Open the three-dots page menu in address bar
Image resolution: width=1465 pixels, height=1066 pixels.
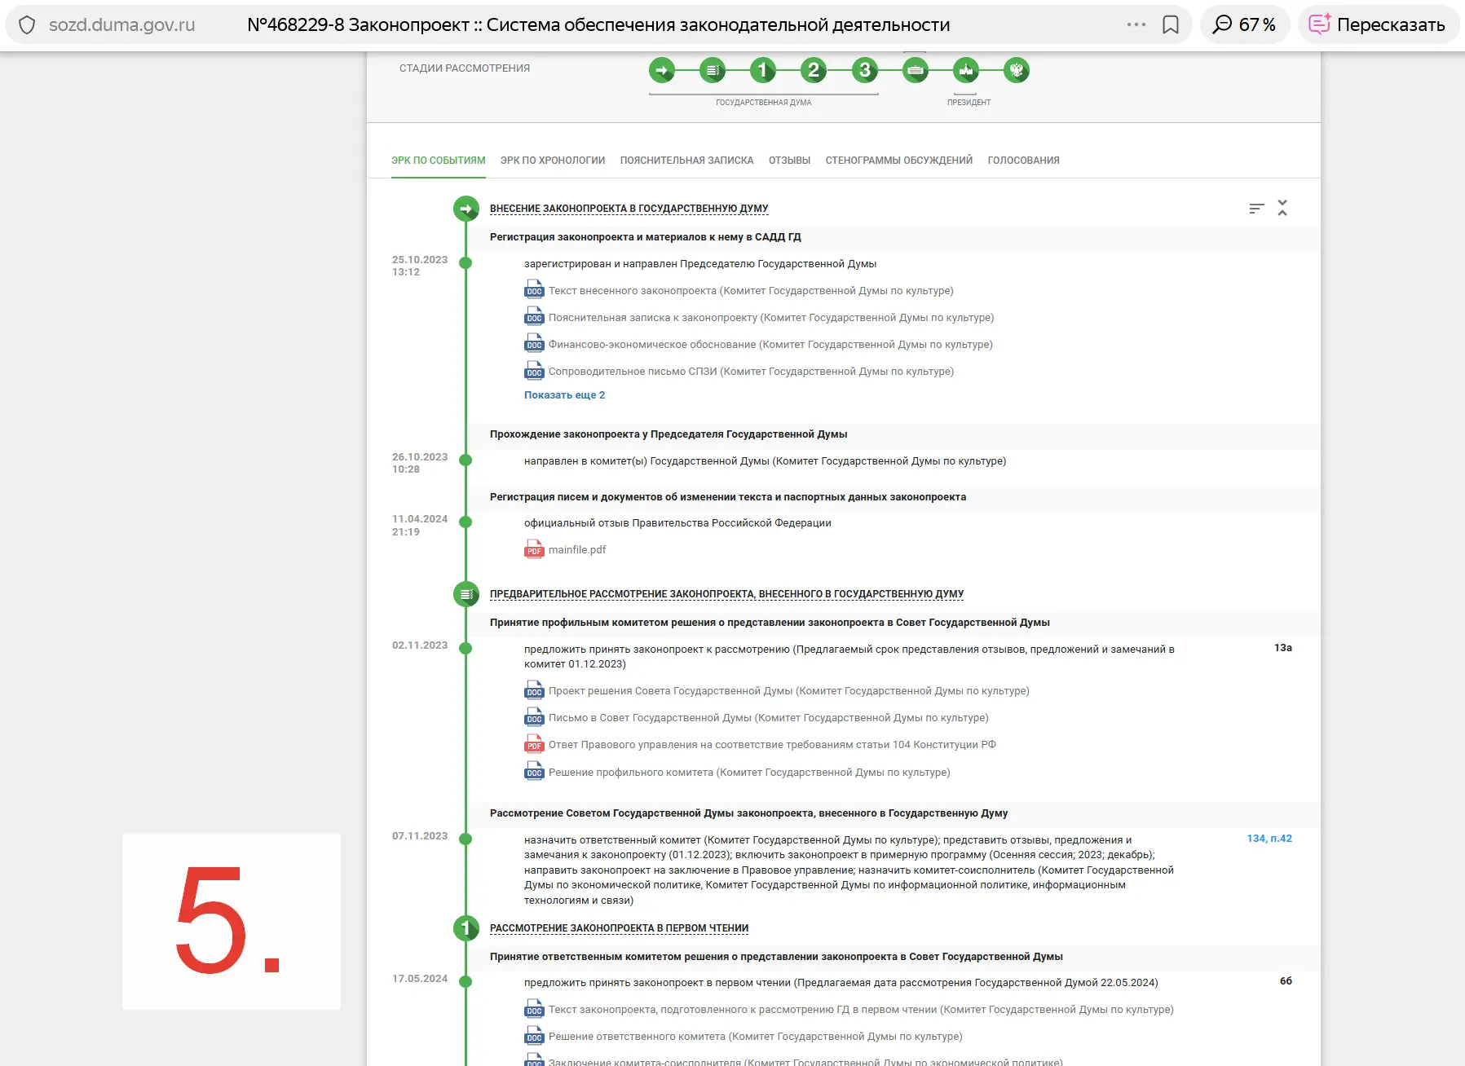pyautogui.click(x=1136, y=25)
